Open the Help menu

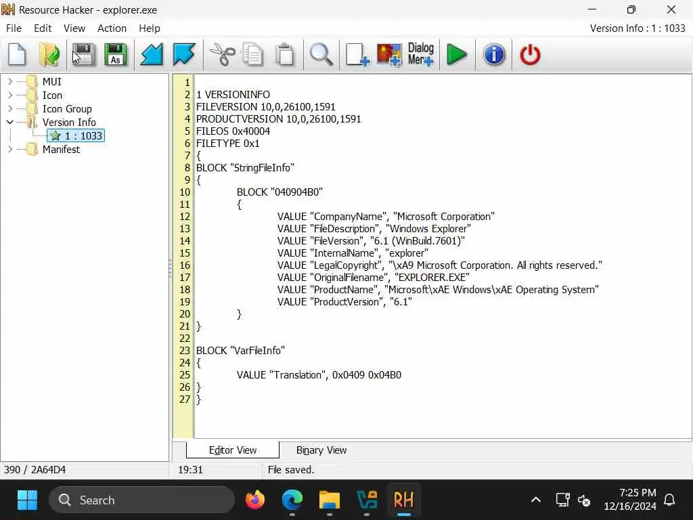pyautogui.click(x=150, y=28)
